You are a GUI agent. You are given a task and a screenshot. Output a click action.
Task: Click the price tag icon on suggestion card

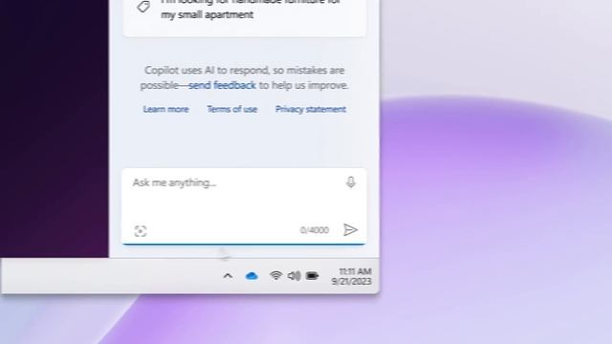pyautogui.click(x=143, y=7)
